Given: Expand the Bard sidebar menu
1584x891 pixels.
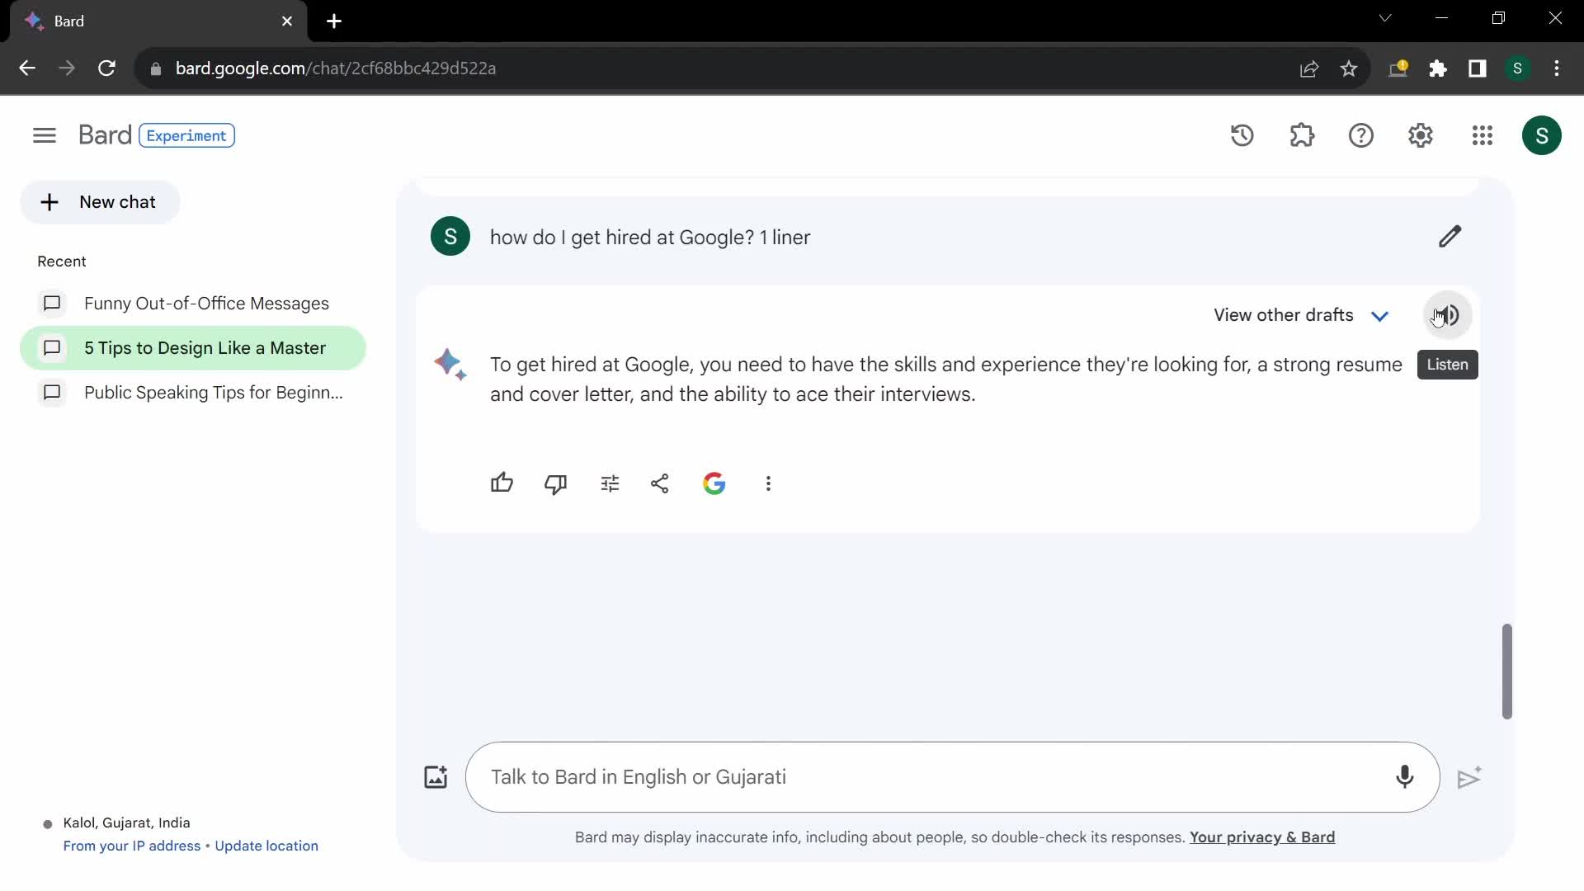Looking at the screenshot, I should click(x=44, y=134).
